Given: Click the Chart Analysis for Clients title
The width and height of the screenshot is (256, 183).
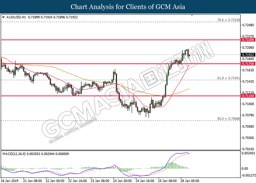Looking at the screenshot, I should click(x=128, y=7).
